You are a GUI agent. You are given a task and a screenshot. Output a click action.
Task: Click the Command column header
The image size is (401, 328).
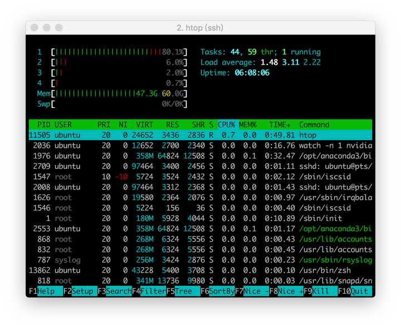tap(314, 125)
